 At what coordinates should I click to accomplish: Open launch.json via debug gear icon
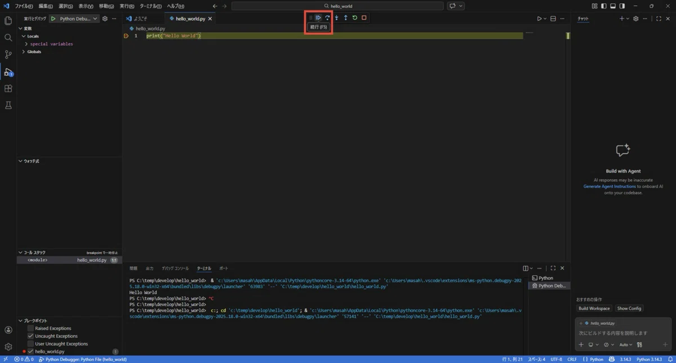tap(105, 19)
